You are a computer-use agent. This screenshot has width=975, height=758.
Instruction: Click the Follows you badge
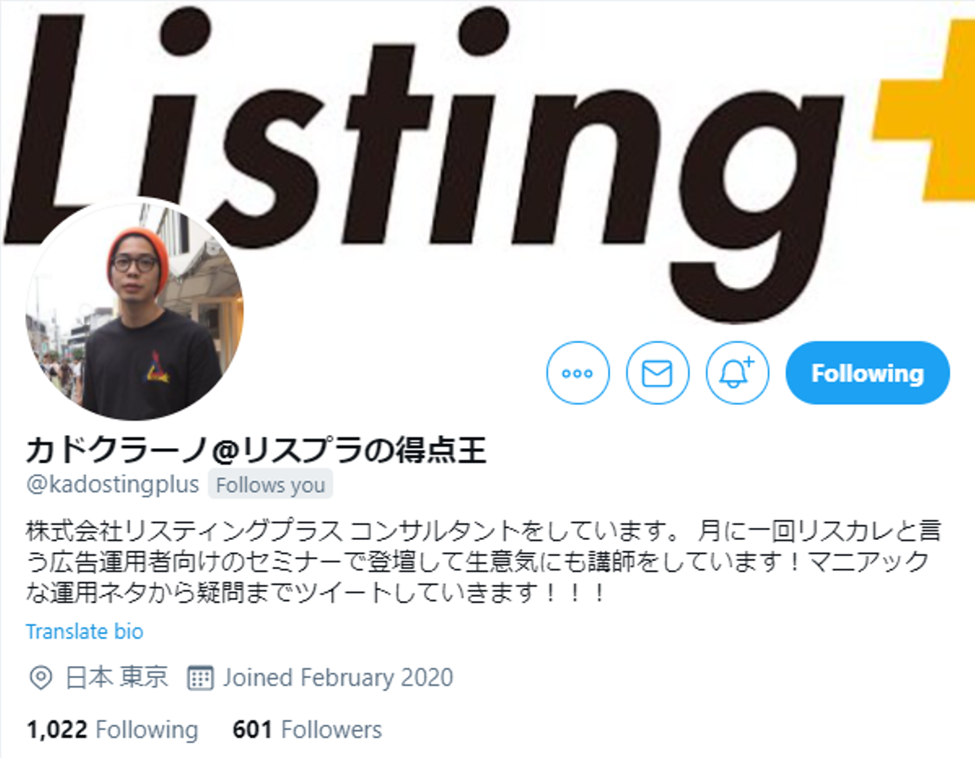(270, 485)
